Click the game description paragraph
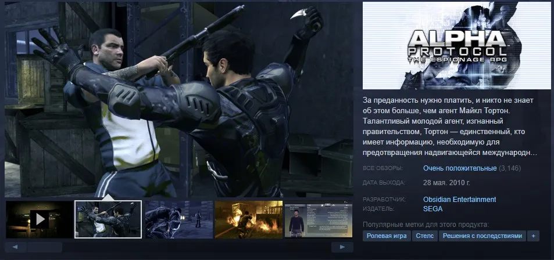The image size is (554, 260). [451, 127]
